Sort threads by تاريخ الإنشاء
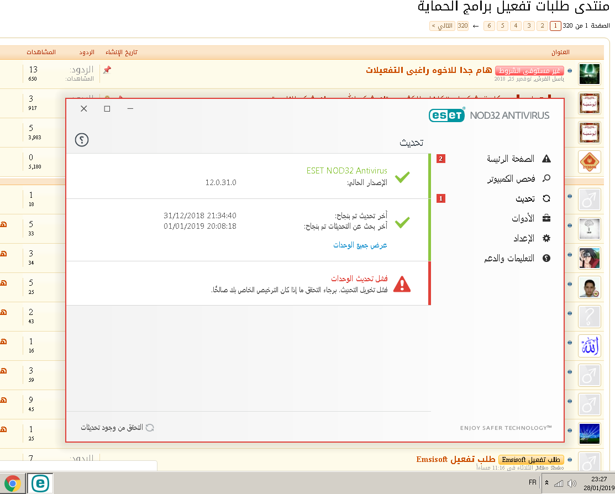The width and height of the screenshot is (615, 494). (x=121, y=52)
